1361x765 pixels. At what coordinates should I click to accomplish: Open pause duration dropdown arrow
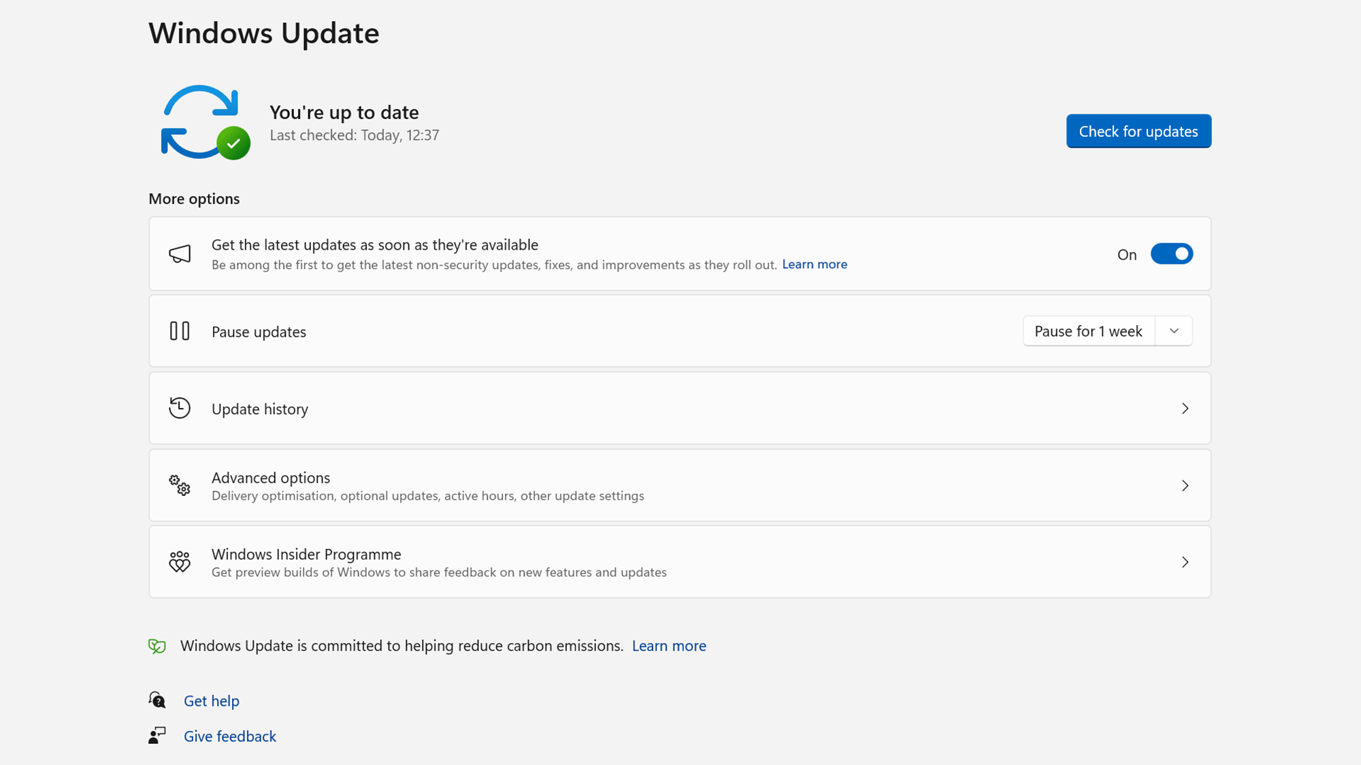click(x=1174, y=331)
